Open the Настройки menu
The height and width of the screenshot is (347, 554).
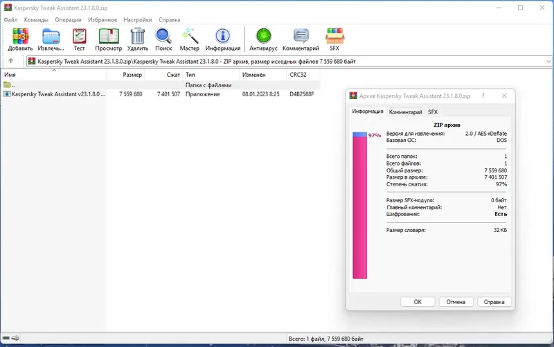[x=138, y=20]
